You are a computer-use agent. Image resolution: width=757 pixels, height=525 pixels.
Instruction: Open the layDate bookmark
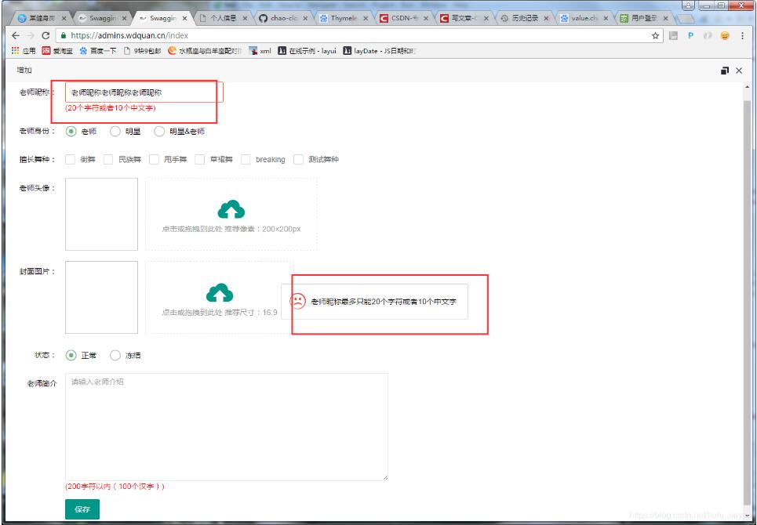coord(380,51)
